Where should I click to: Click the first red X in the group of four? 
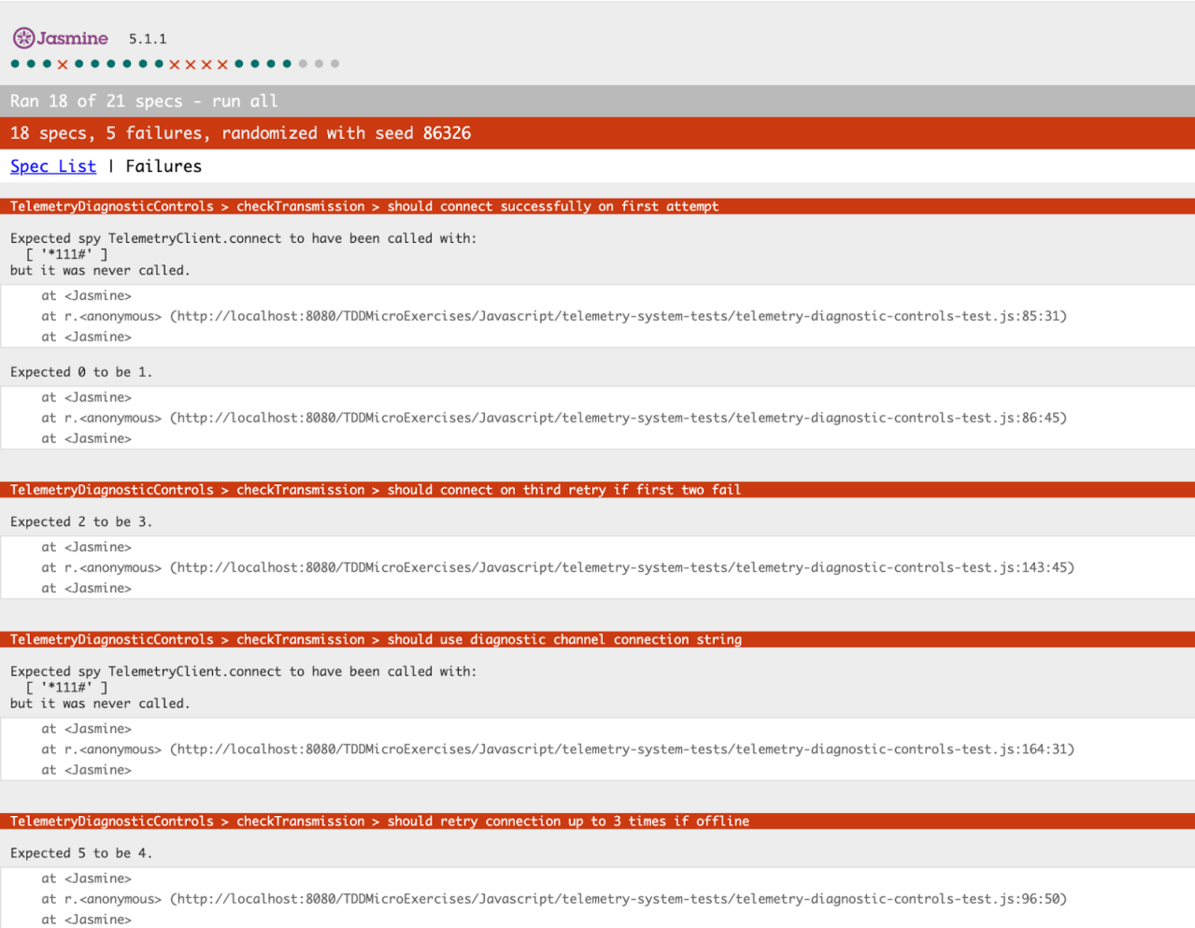pyautogui.click(x=175, y=64)
